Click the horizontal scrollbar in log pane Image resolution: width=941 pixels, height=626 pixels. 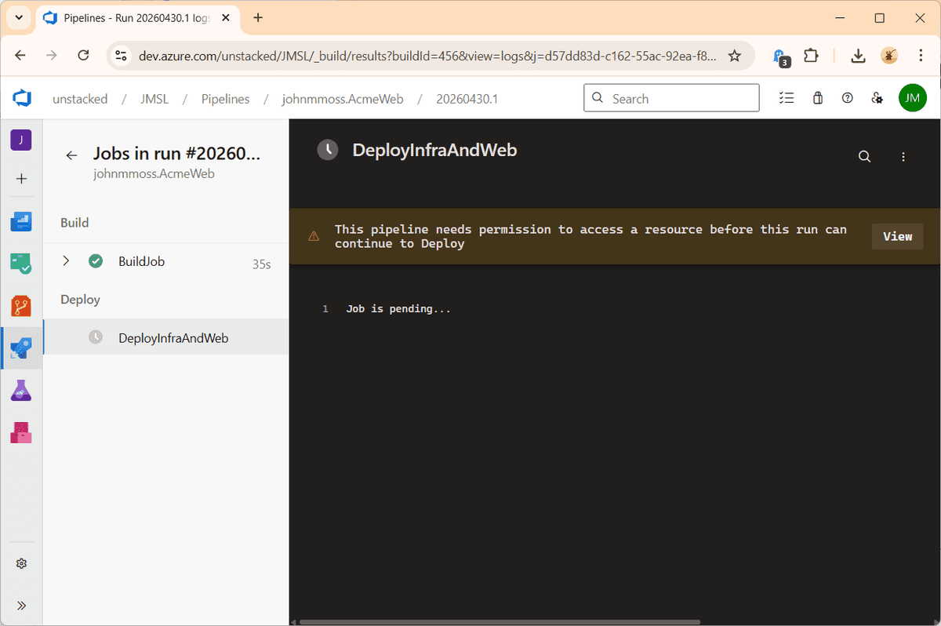pos(500,622)
